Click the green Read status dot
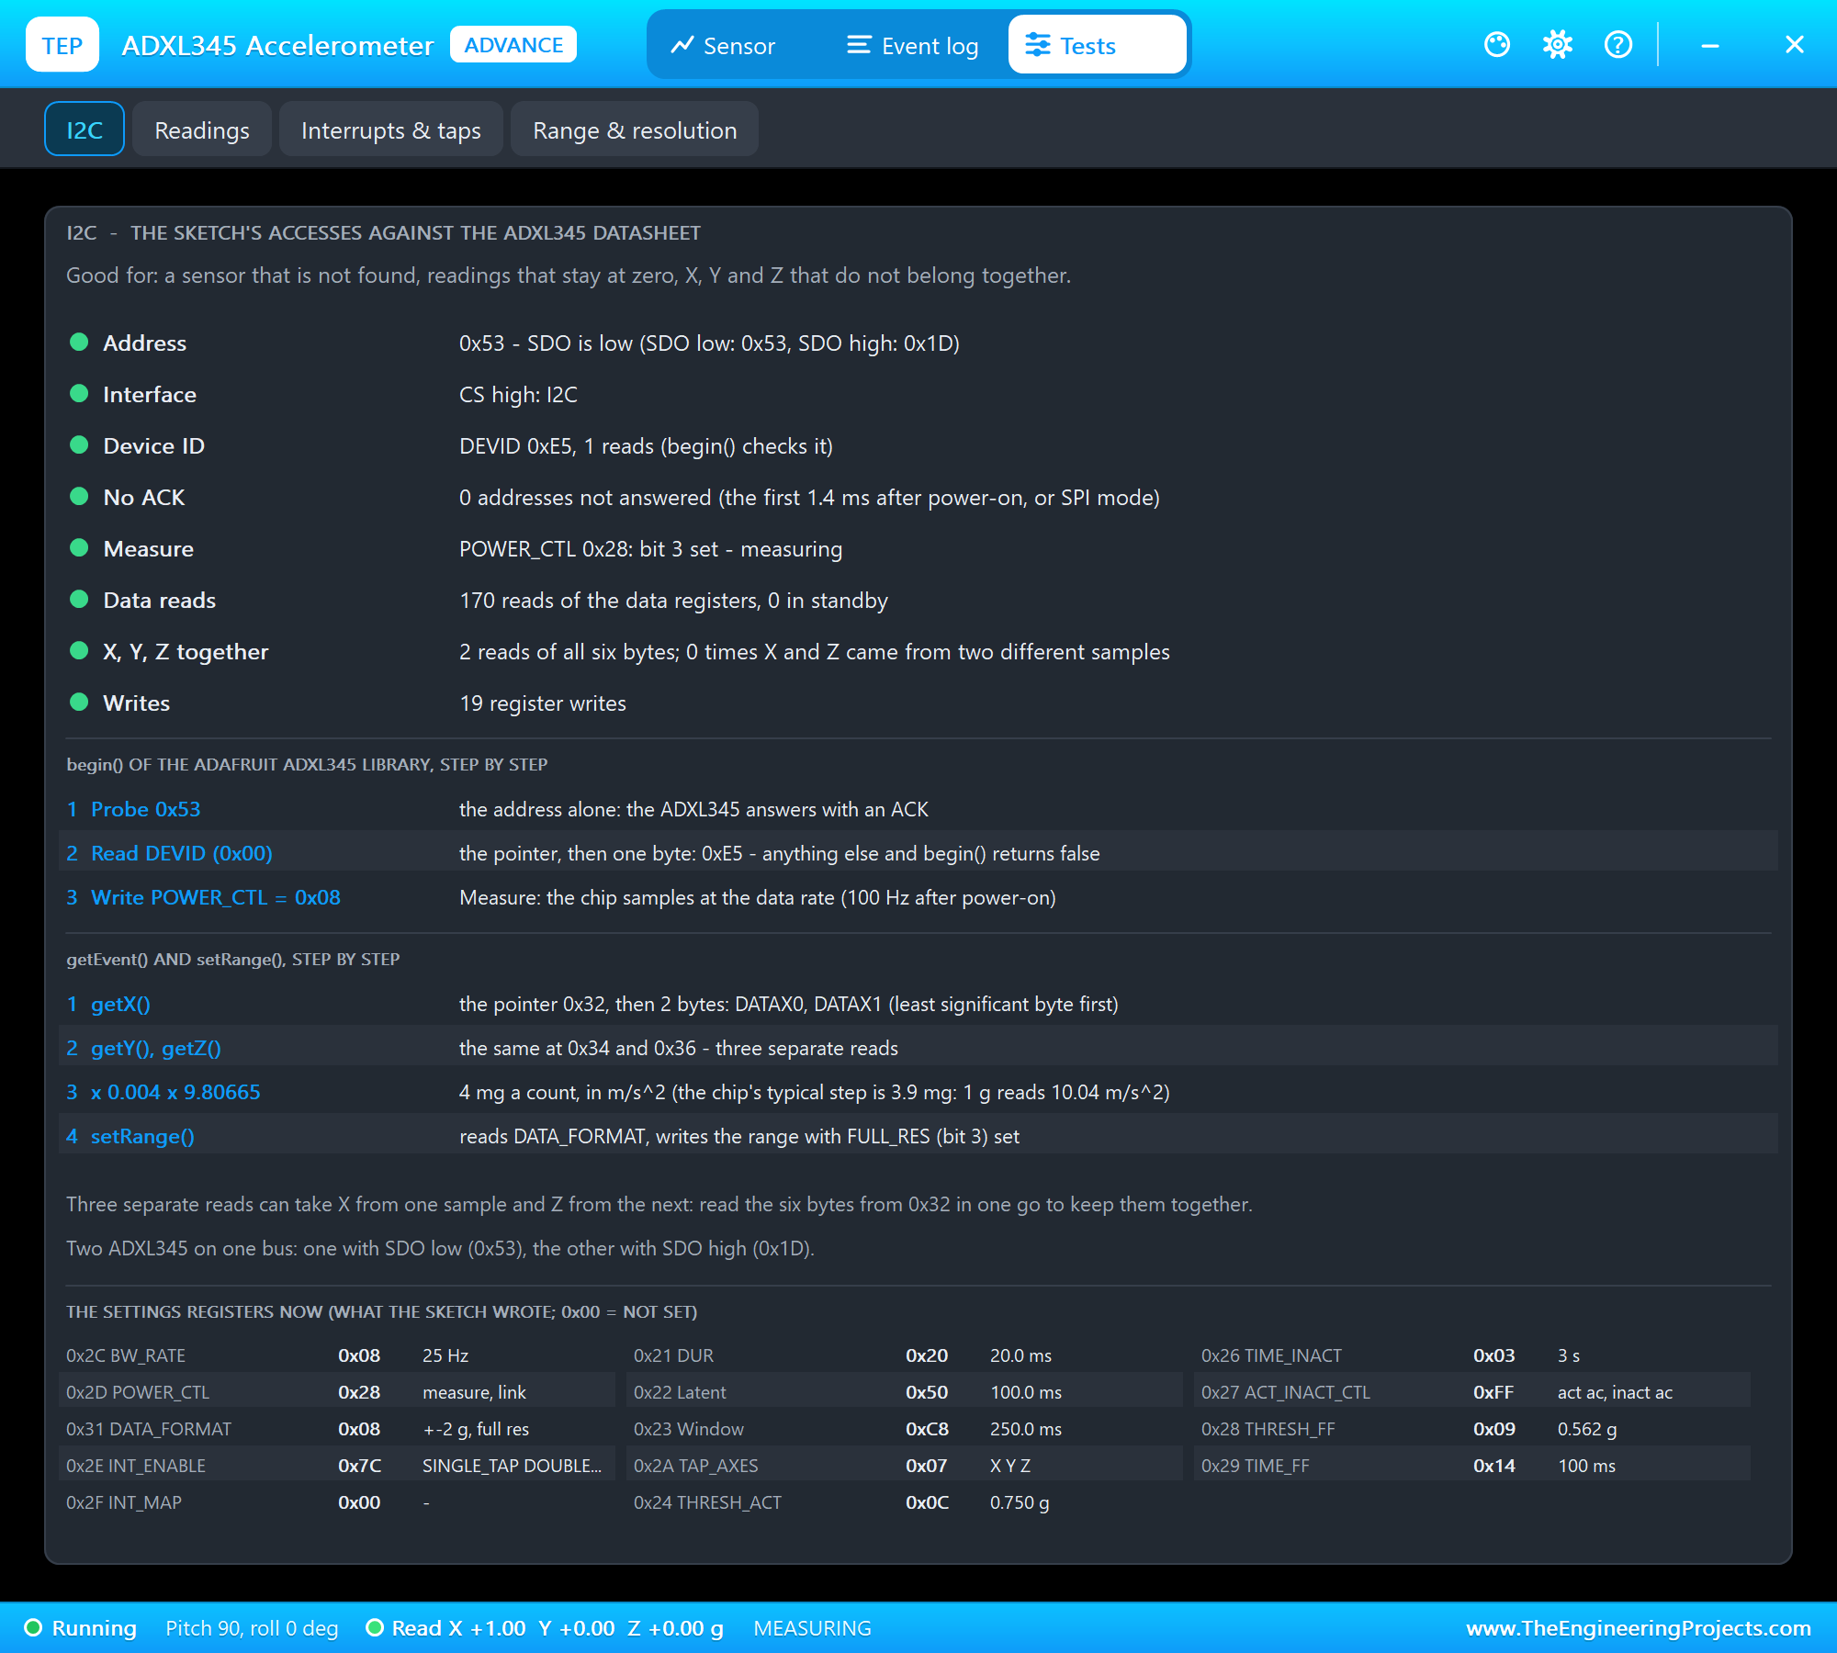This screenshot has height=1653, width=1837. [x=375, y=1628]
